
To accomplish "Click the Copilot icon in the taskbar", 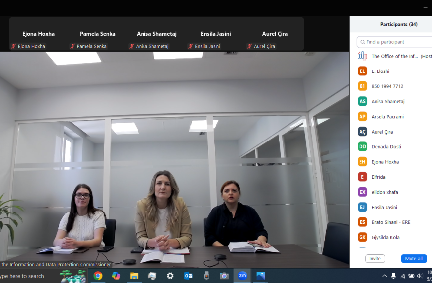I will click(116, 276).
